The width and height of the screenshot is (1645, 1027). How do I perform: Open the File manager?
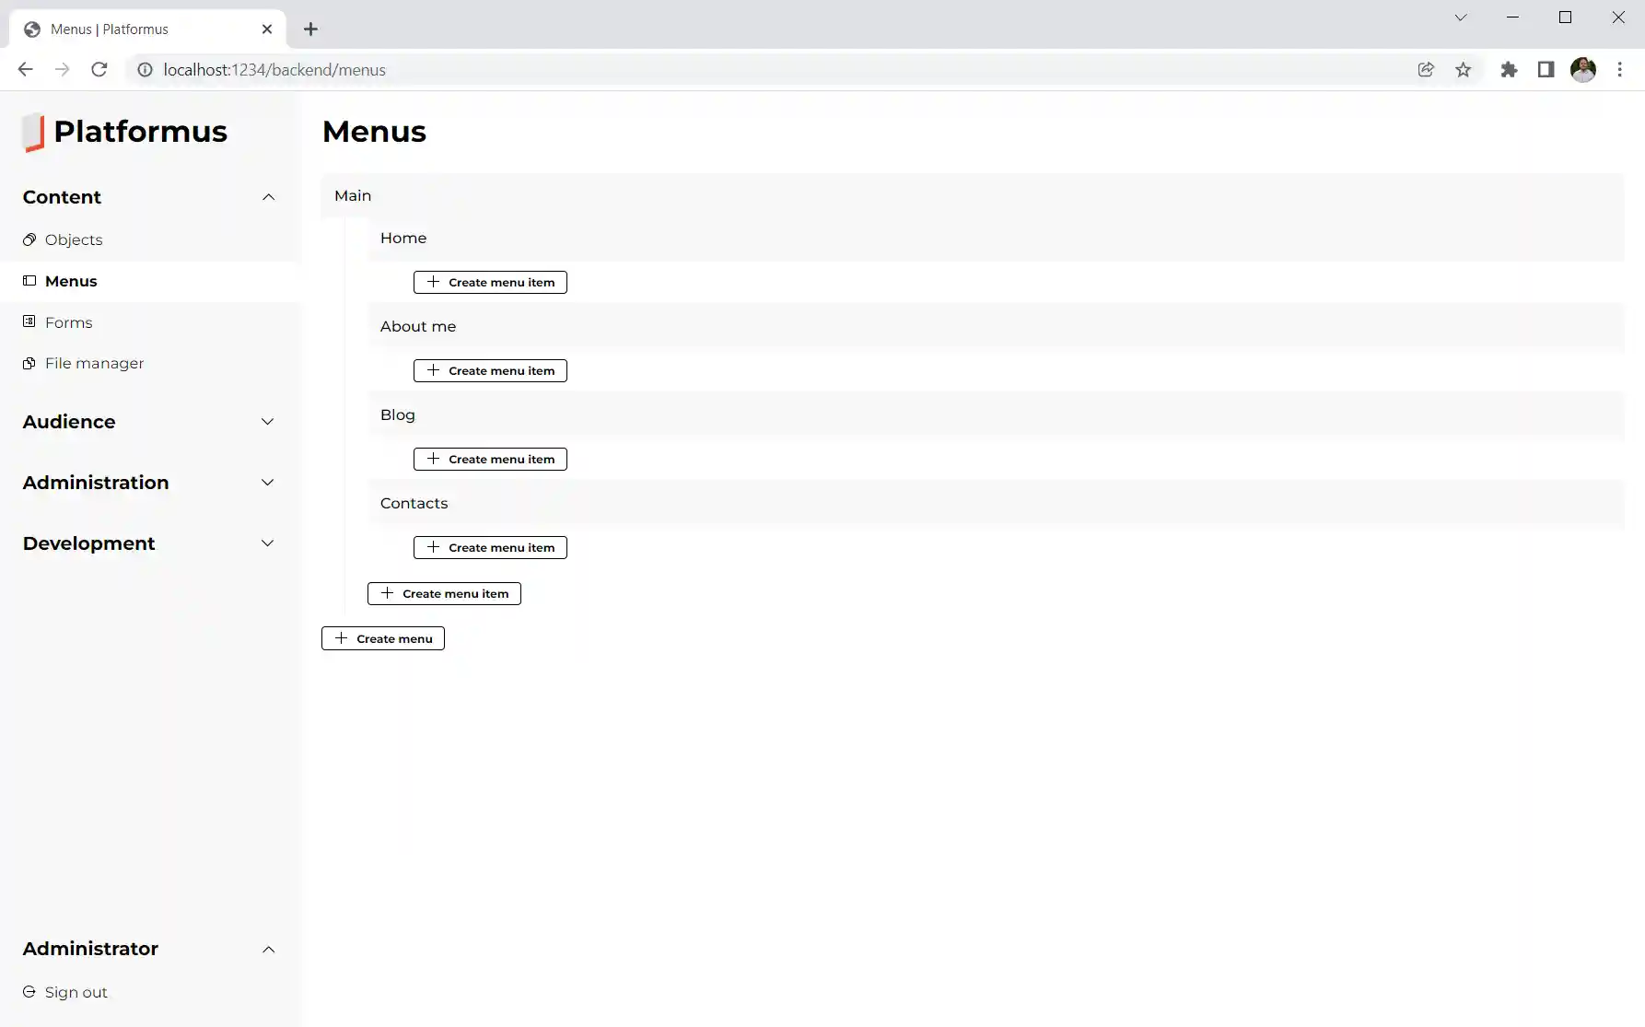click(94, 363)
